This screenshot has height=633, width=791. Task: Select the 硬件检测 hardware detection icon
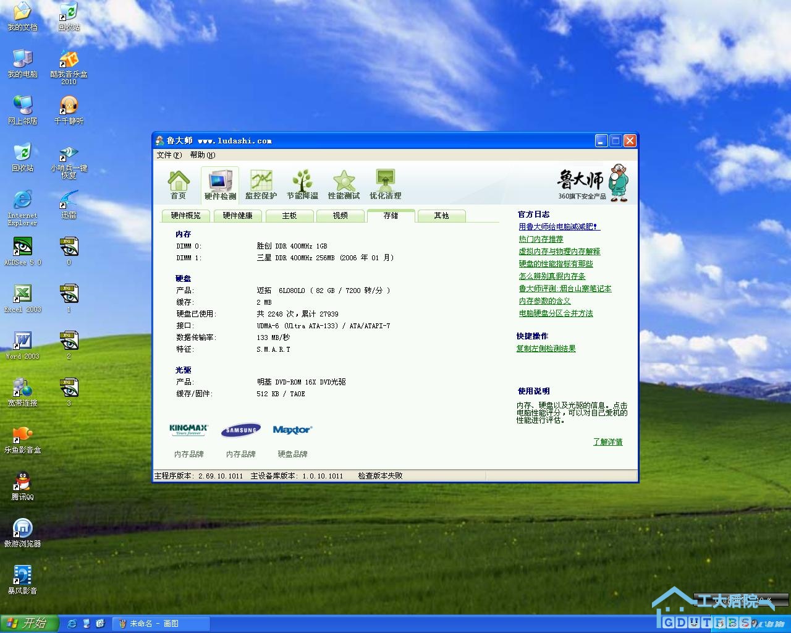pyautogui.click(x=220, y=184)
